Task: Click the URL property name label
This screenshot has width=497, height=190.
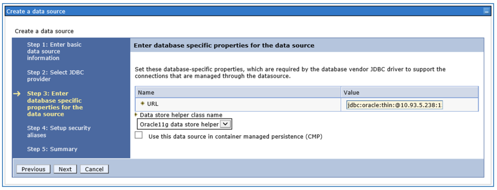Action: tap(152, 104)
